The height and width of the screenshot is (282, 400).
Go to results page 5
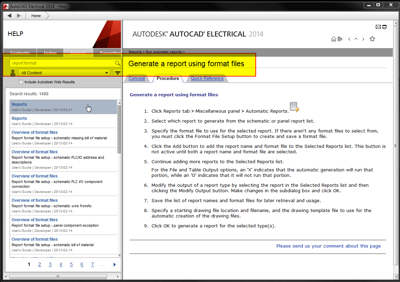71,265
